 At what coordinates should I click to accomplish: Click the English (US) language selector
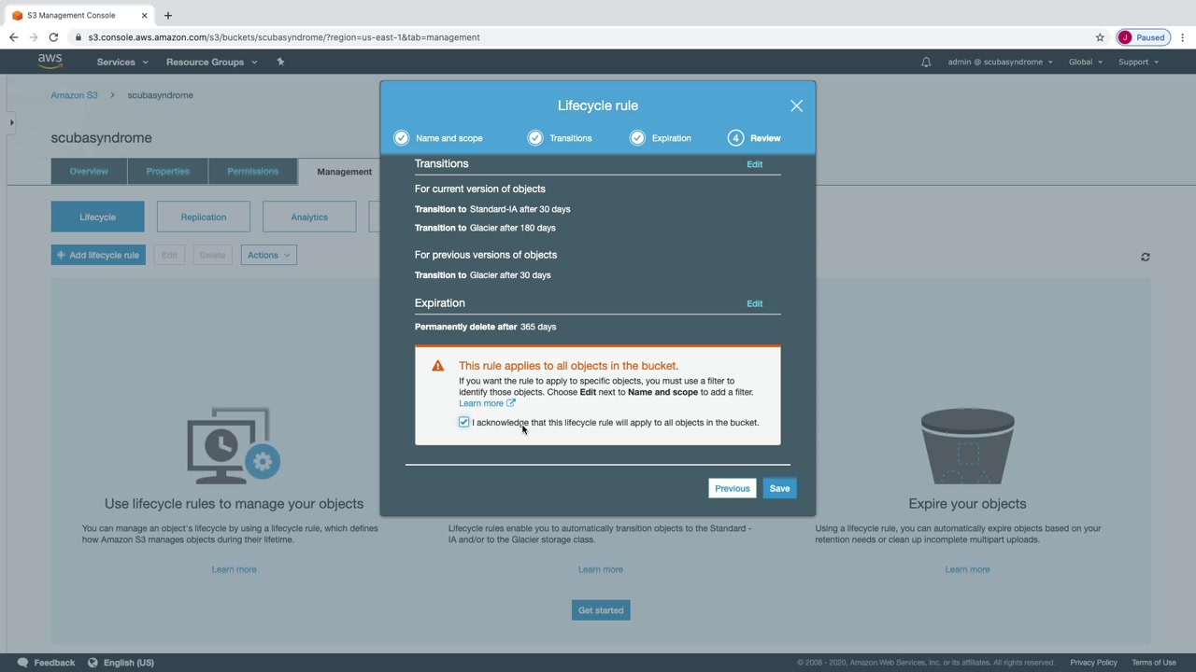[x=129, y=663]
